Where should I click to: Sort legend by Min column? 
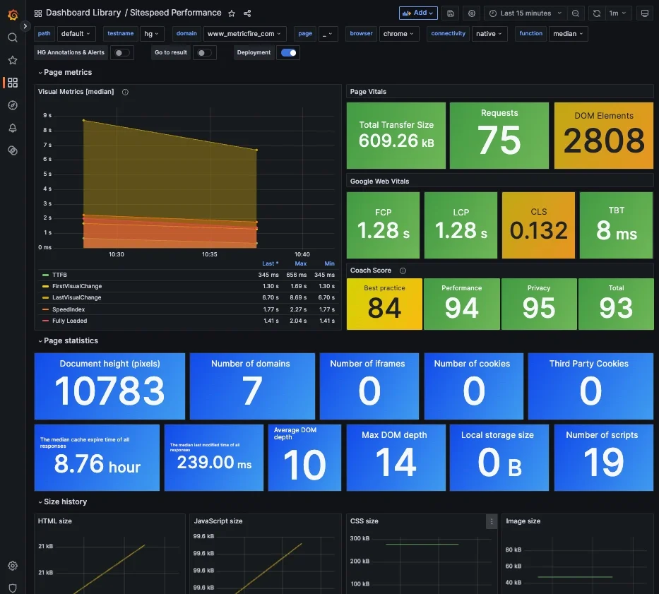(329, 263)
